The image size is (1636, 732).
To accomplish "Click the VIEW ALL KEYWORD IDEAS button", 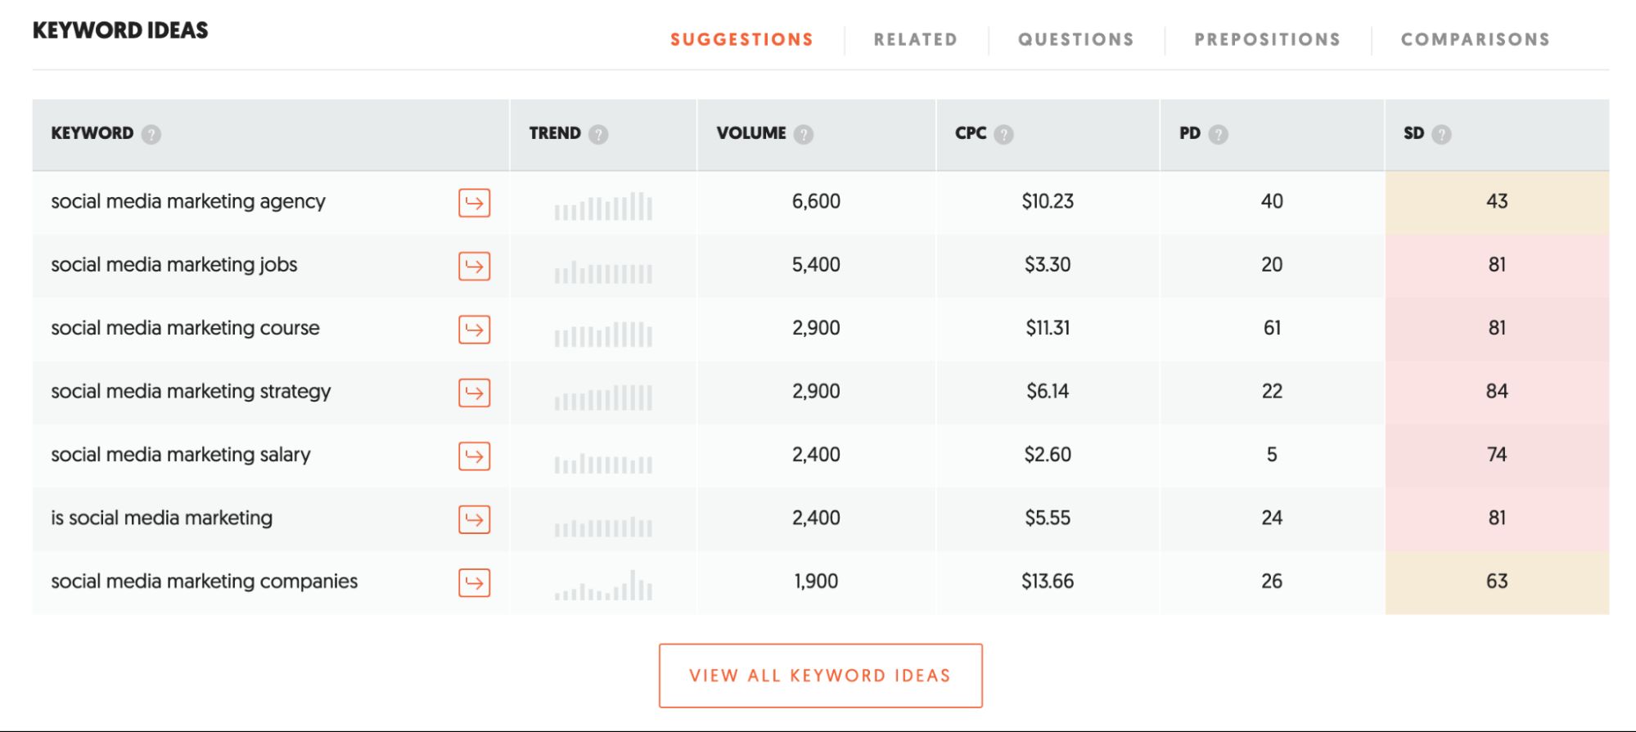I will click(x=819, y=675).
